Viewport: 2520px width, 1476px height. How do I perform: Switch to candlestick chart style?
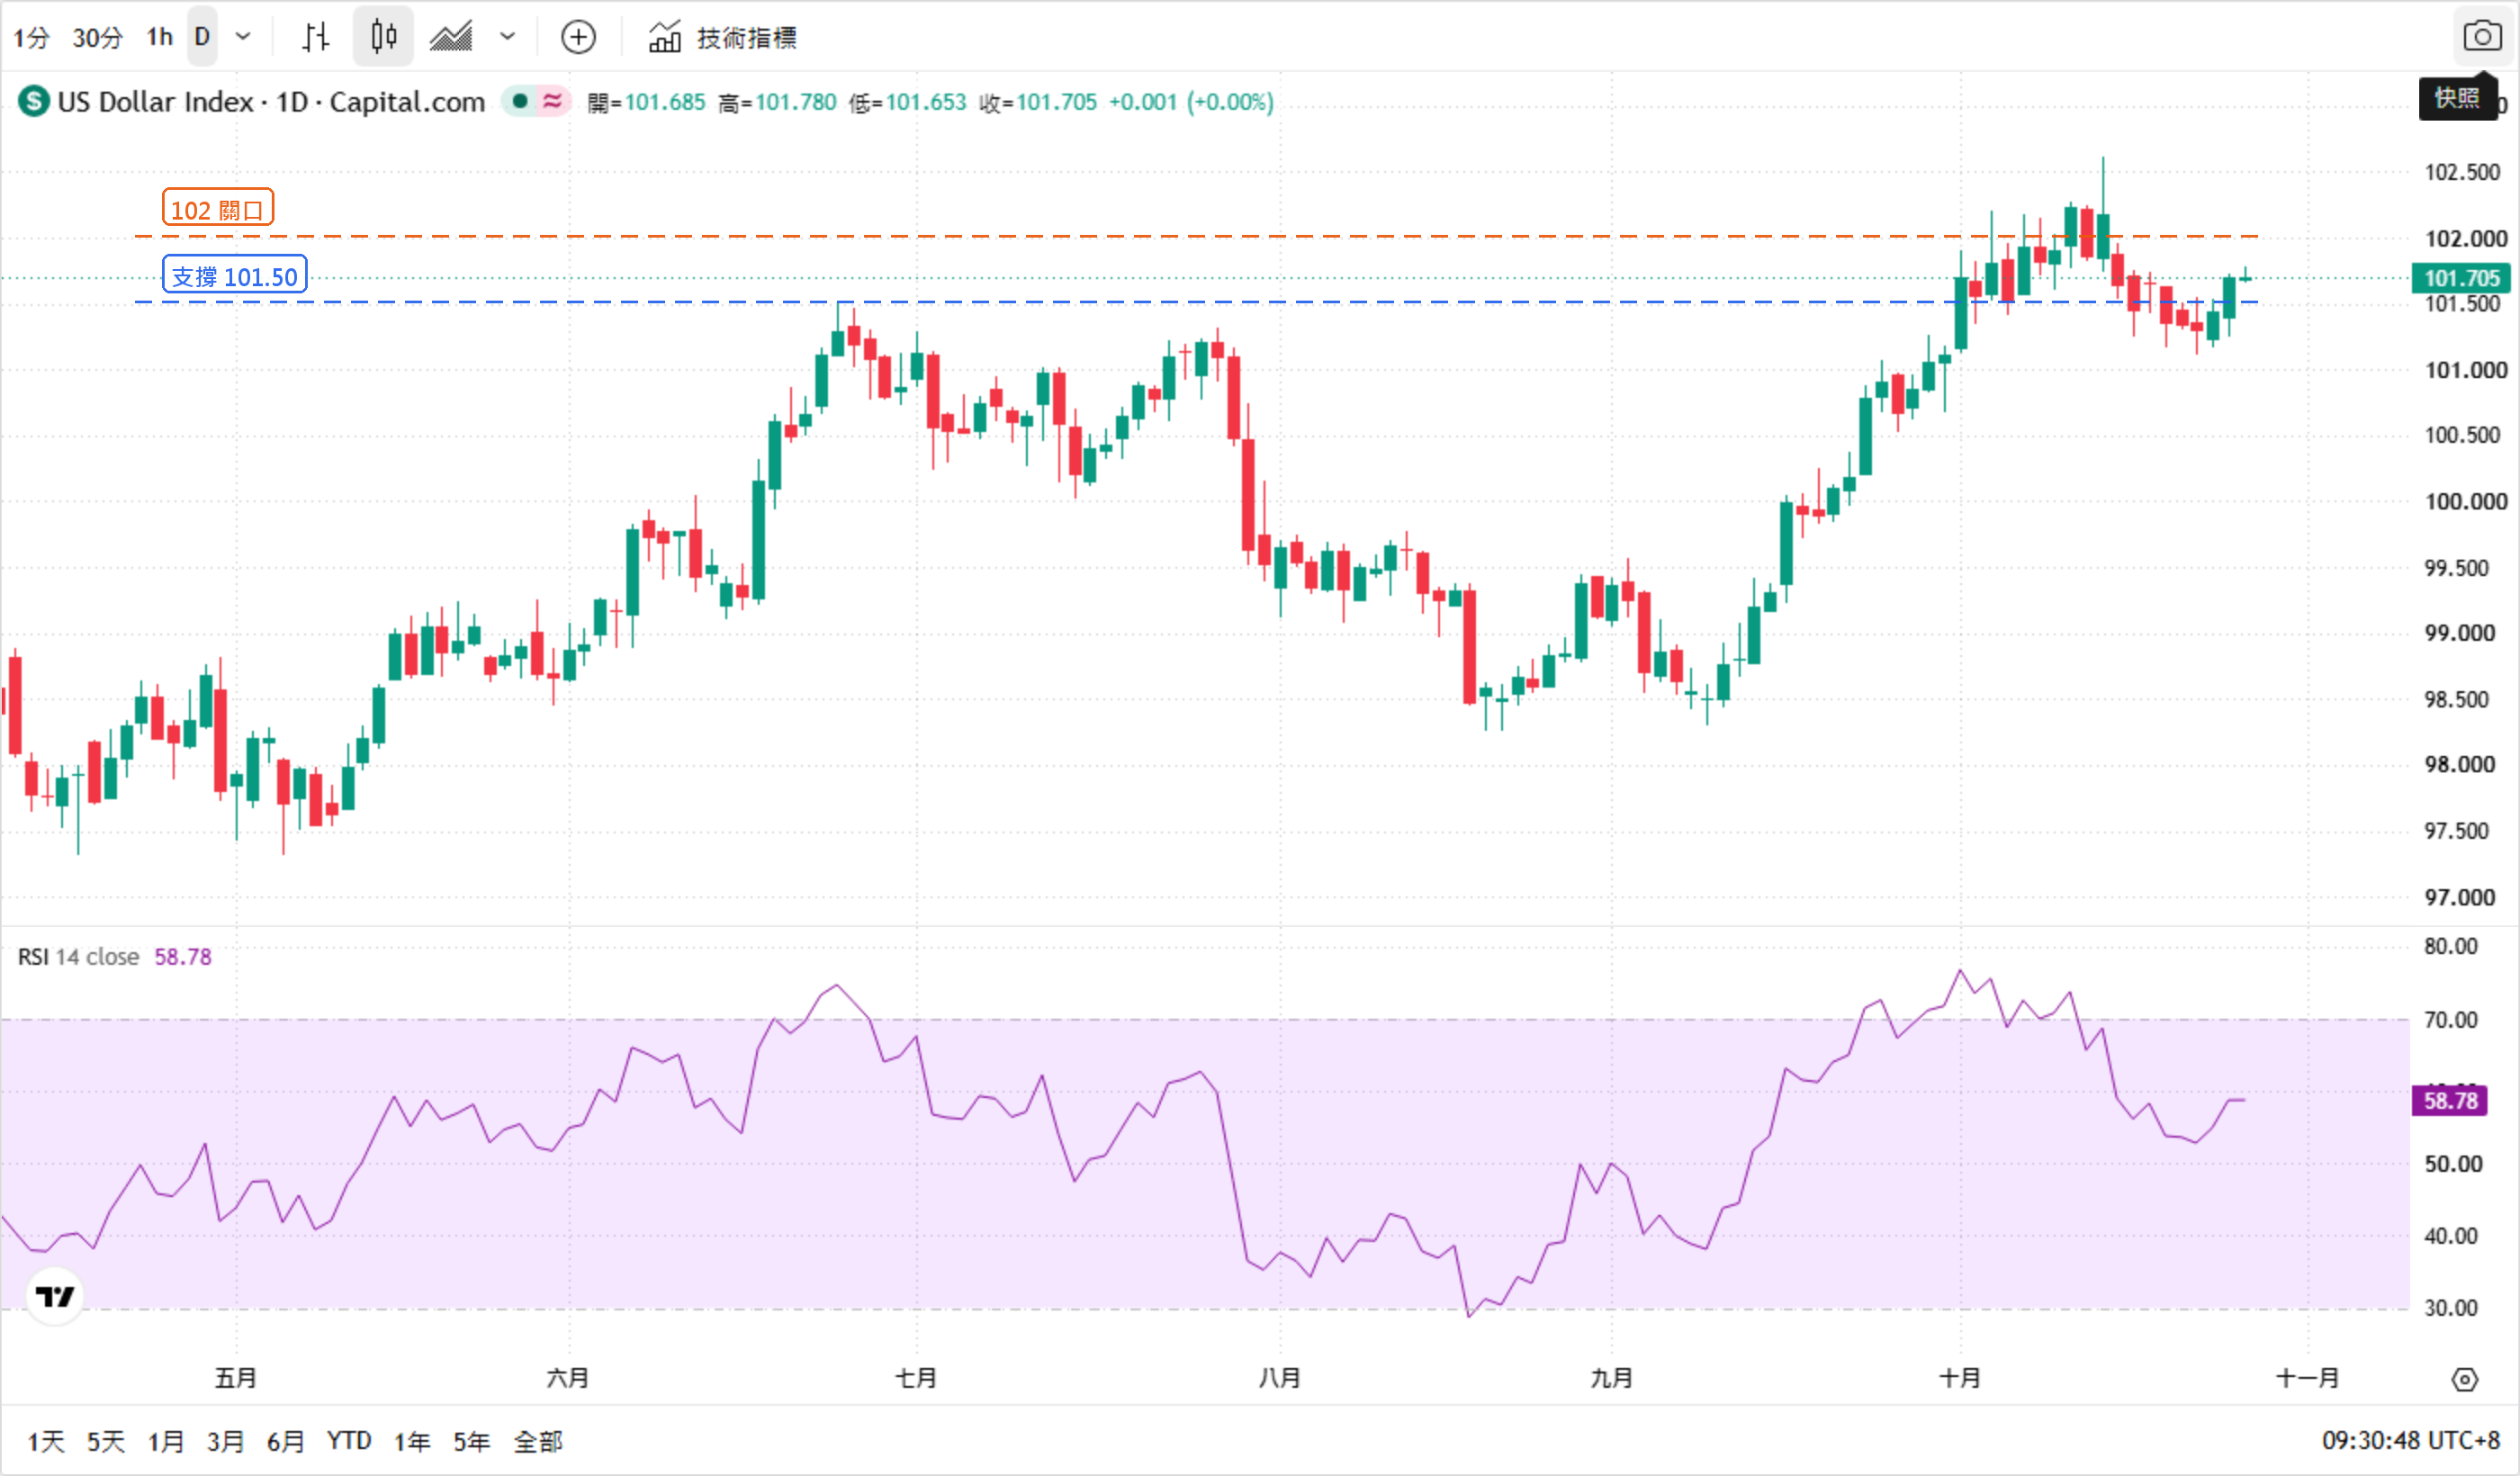pyautogui.click(x=383, y=38)
